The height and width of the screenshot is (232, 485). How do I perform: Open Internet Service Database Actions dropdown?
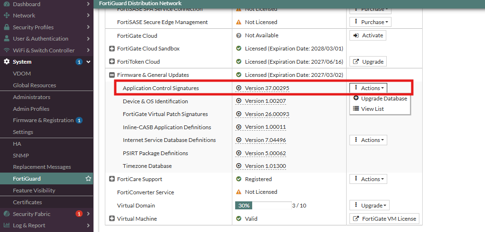coord(368,140)
